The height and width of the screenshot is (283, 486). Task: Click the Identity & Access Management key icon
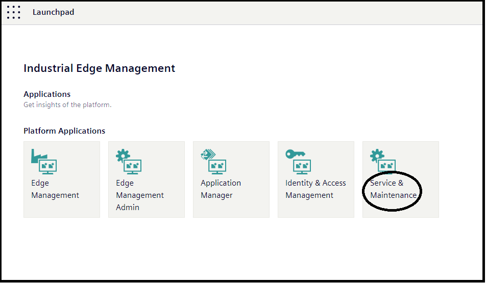coord(298,161)
